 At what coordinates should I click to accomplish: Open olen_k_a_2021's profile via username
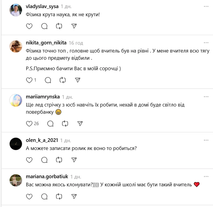(x=42, y=140)
